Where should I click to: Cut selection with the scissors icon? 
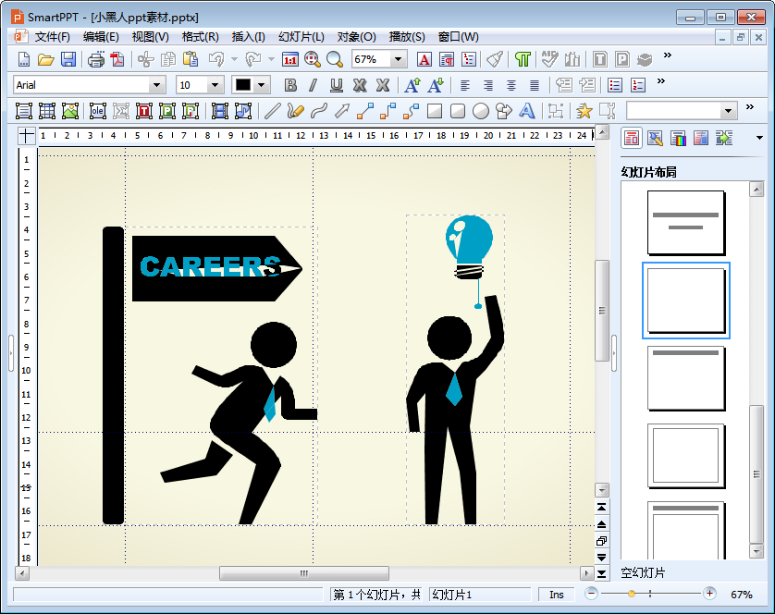(145, 59)
